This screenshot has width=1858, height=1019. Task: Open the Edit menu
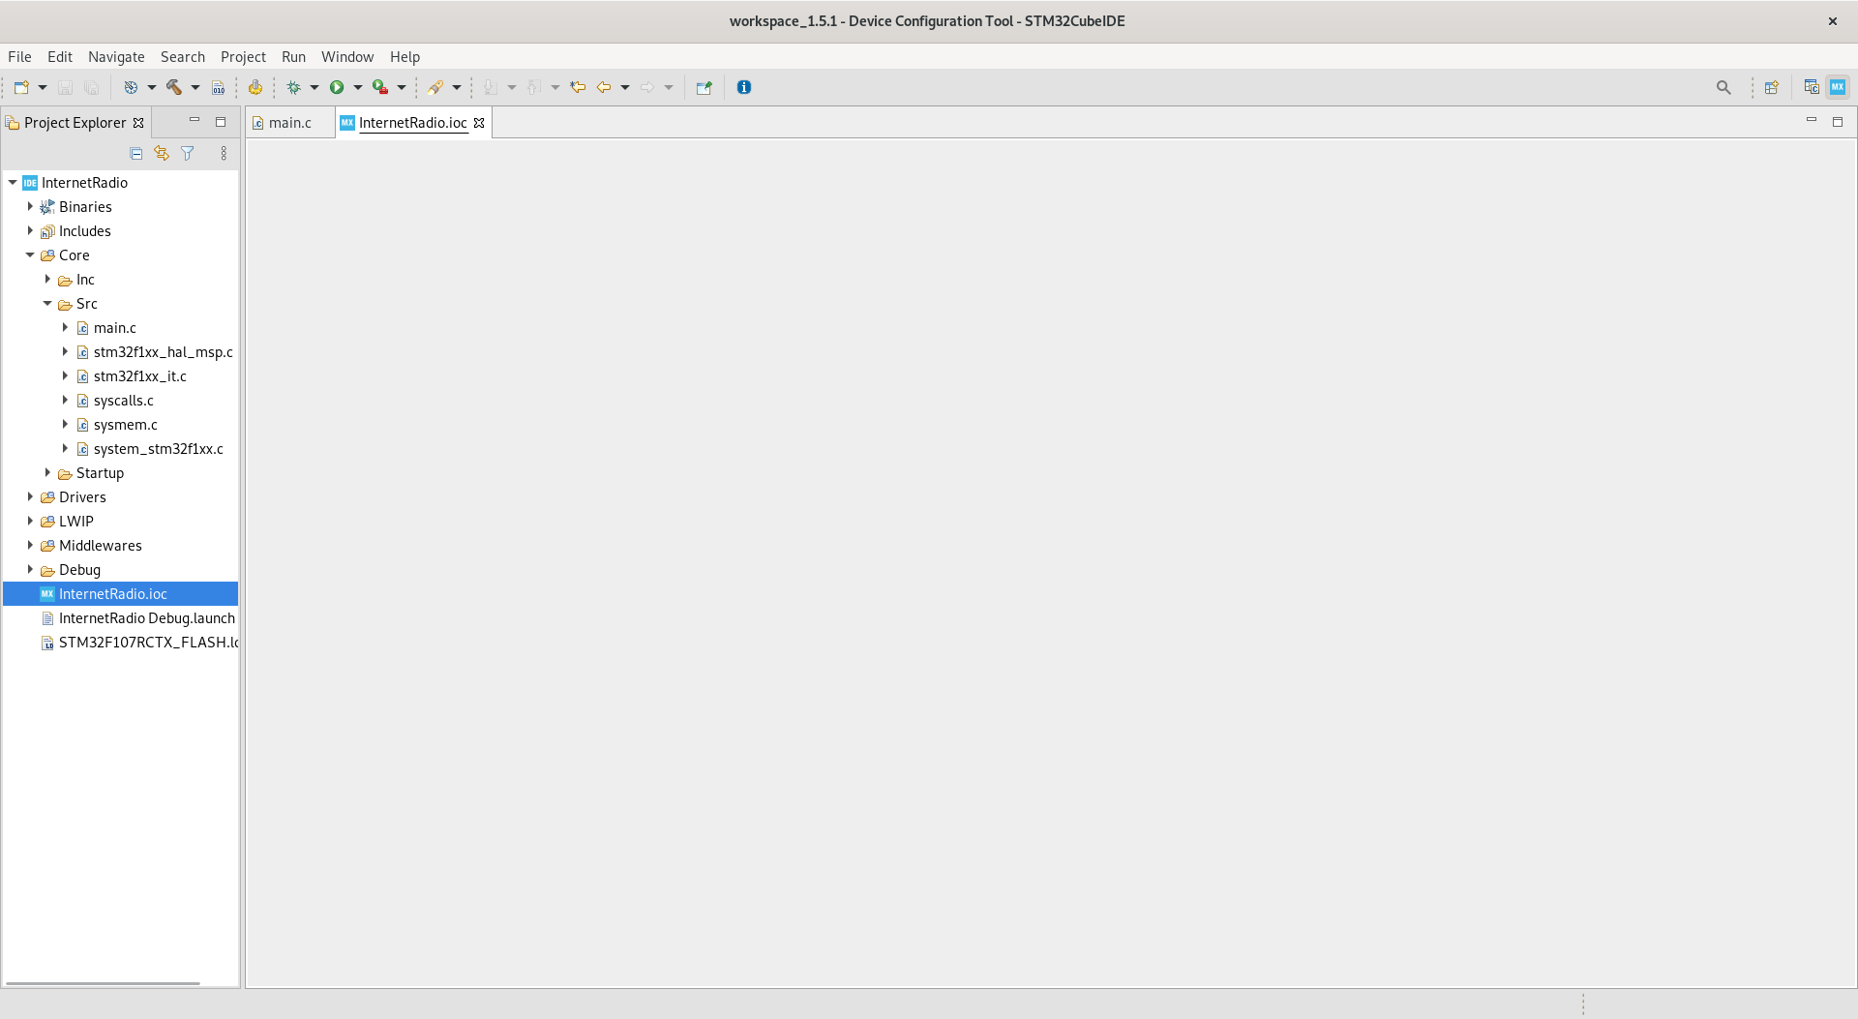point(60,57)
